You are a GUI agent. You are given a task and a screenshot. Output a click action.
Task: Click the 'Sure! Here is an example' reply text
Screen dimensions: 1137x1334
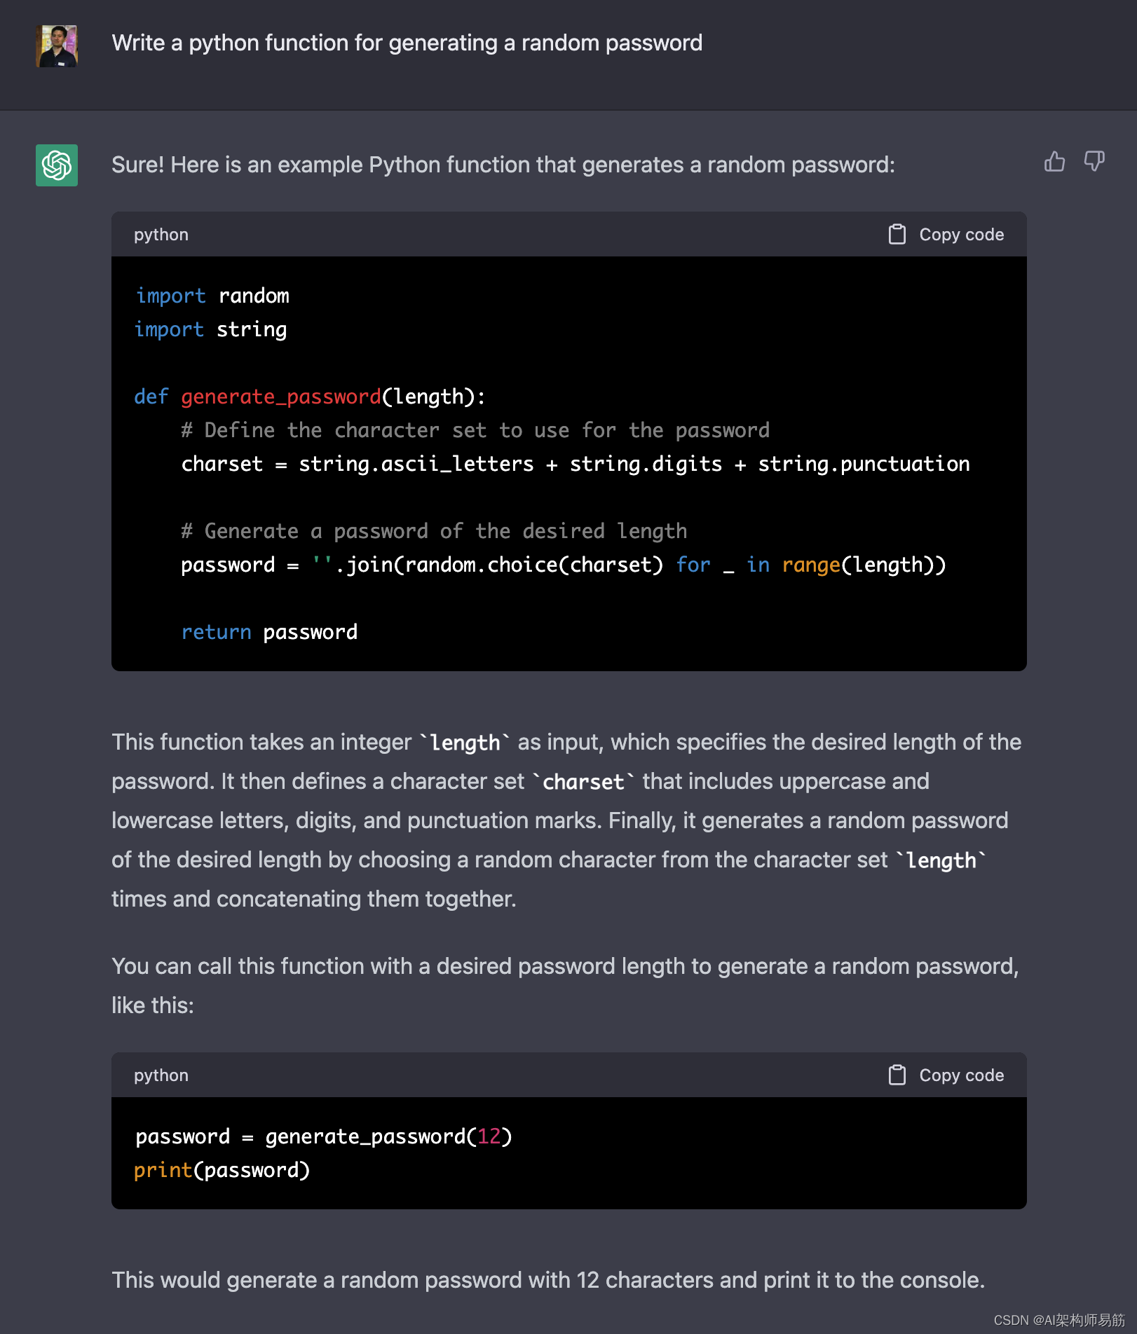pyautogui.click(x=503, y=165)
